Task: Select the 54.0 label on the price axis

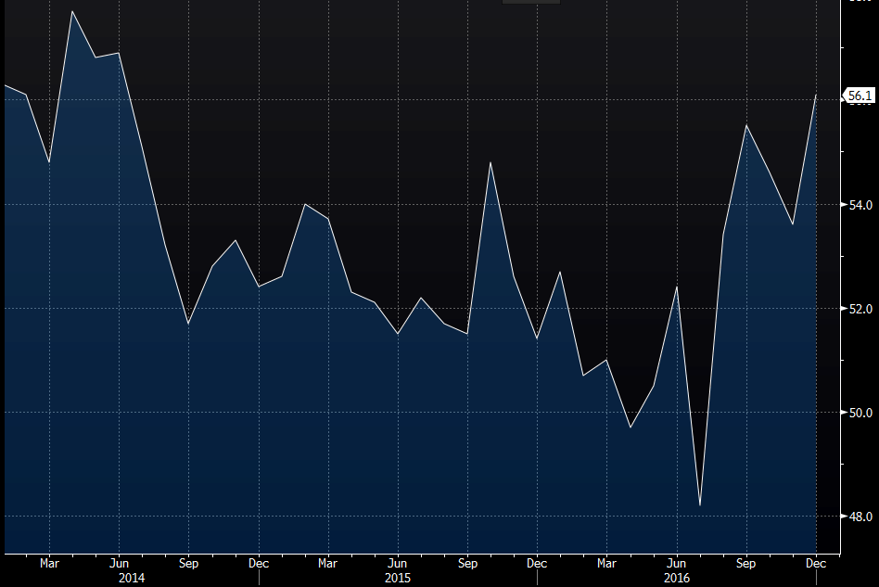Action: (x=860, y=205)
